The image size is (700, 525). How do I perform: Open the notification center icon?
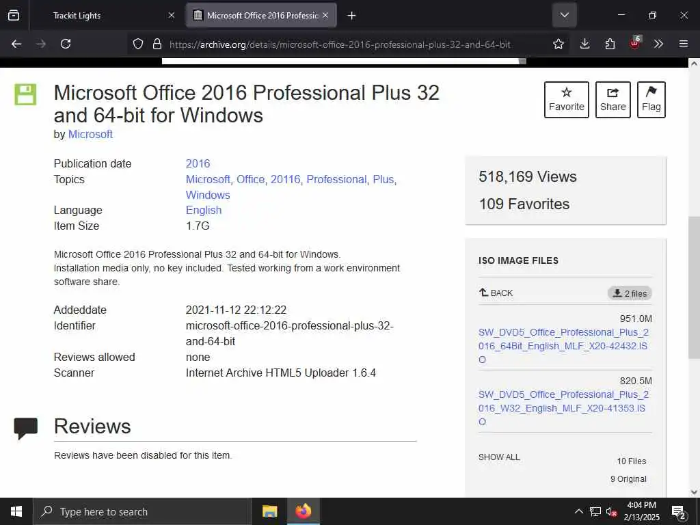coord(679,512)
